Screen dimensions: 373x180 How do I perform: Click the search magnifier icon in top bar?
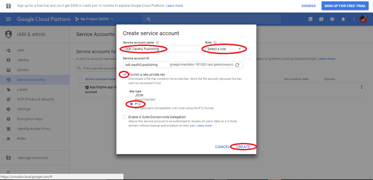tap(149, 19)
